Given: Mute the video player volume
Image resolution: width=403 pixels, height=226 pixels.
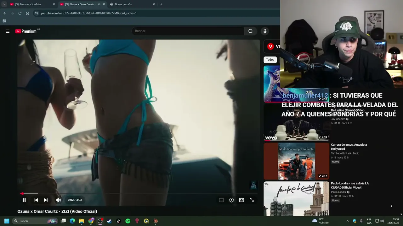Looking at the screenshot, I should pos(59,200).
